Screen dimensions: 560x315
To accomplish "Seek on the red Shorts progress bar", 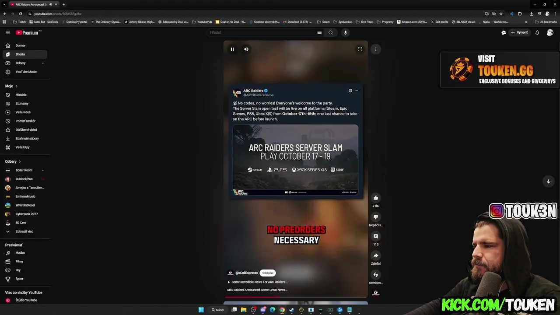I will 296,297.
